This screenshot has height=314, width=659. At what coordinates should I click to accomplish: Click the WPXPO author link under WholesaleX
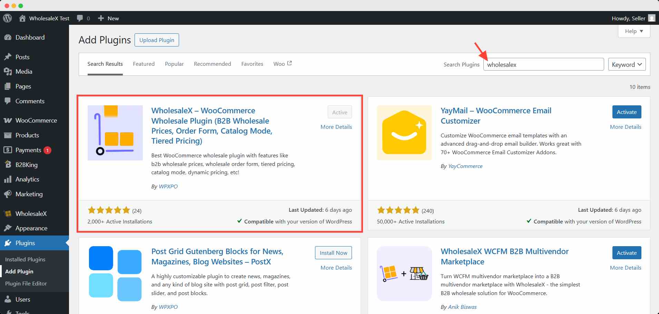[x=168, y=187]
